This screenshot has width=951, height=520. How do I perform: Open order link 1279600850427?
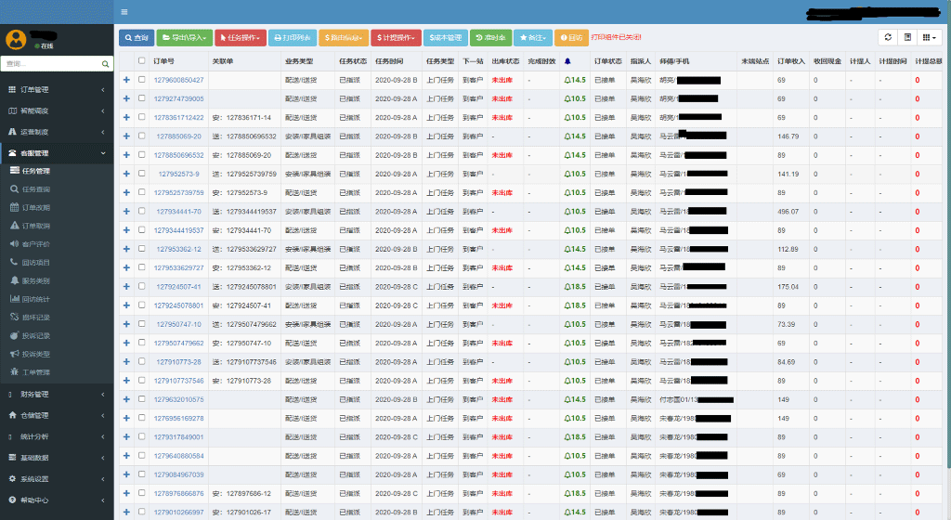(x=179, y=80)
